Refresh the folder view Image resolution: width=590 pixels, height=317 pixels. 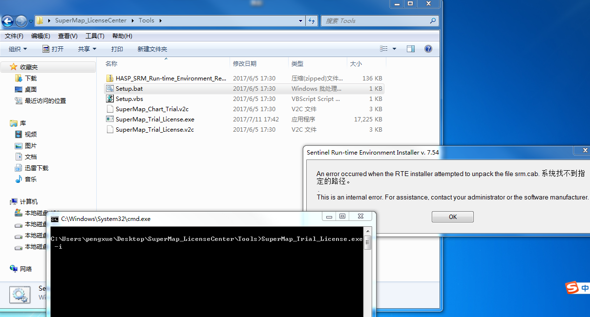pos(312,21)
